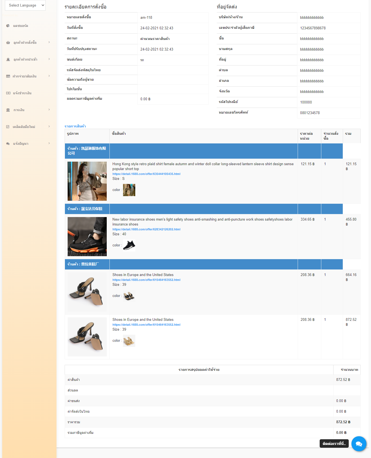Open แดชบอร์ด dashboard menu item
Image resolution: width=371 pixels, height=458 pixels.
pos(21,26)
